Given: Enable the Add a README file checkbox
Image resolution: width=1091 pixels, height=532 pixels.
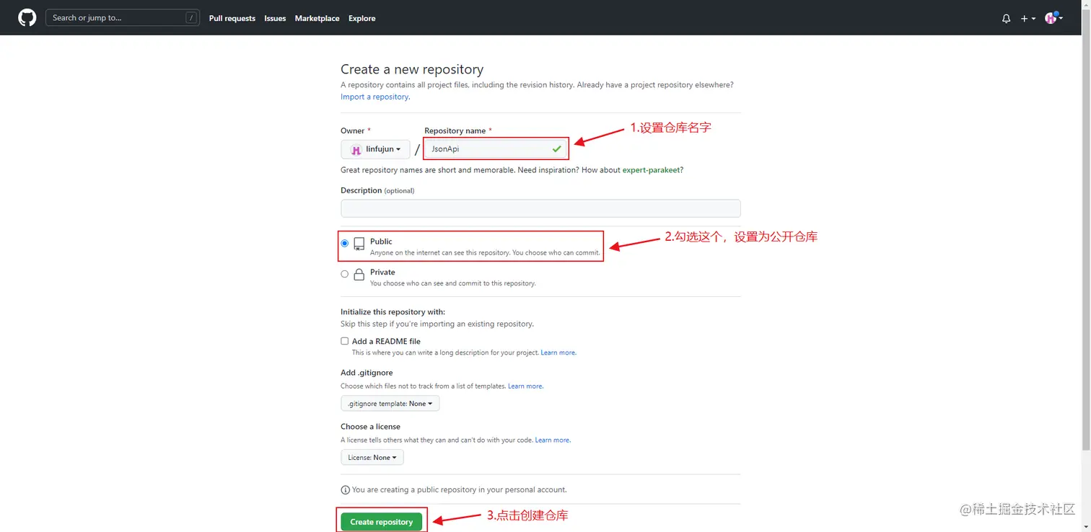Looking at the screenshot, I should 344,340.
